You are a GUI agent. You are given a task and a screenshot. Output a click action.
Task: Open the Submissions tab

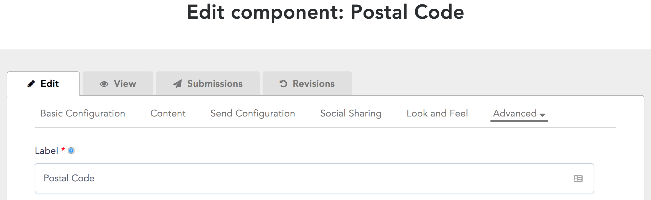click(x=208, y=84)
